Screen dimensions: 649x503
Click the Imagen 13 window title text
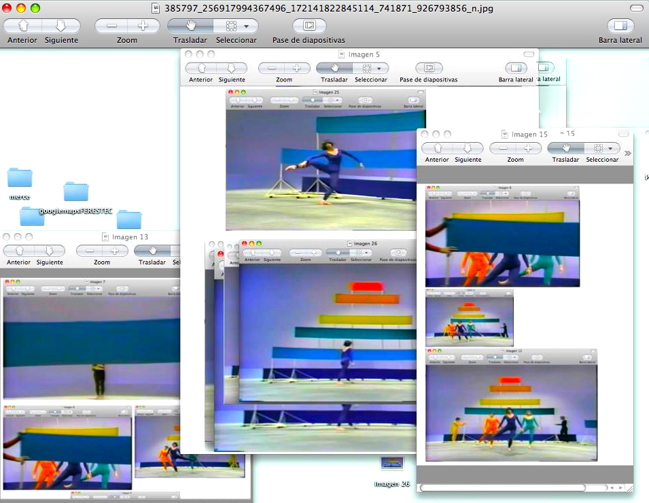130,237
